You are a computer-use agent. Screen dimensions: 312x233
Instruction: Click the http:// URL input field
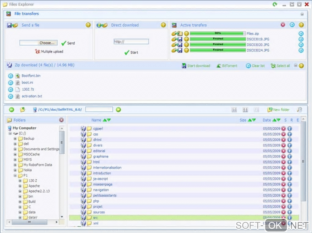tap(131, 41)
